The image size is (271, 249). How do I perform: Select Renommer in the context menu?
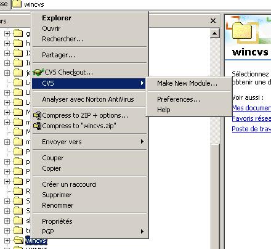58,205
